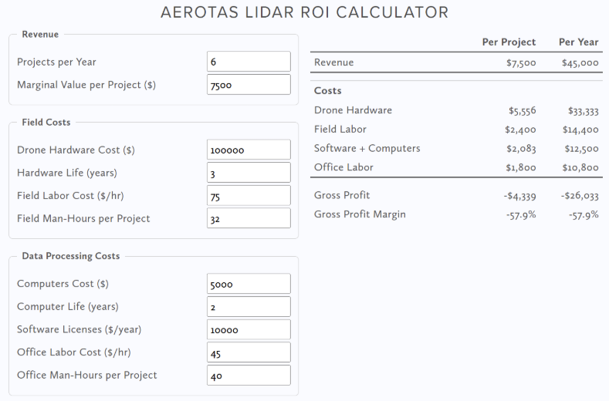Viewport: 609px width, 401px height.
Task: Select Field Man-Hours per Project input
Action: 249,218
